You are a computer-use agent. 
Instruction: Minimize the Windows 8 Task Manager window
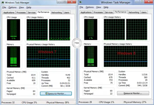(x=137, y=2)
